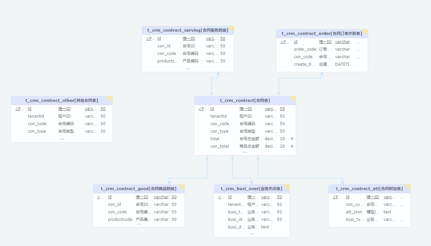This screenshot has width=431, height=246.
Task: Show hidden fields ellipsis in t_crm_busi_over table
Action: (x=252, y=234)
